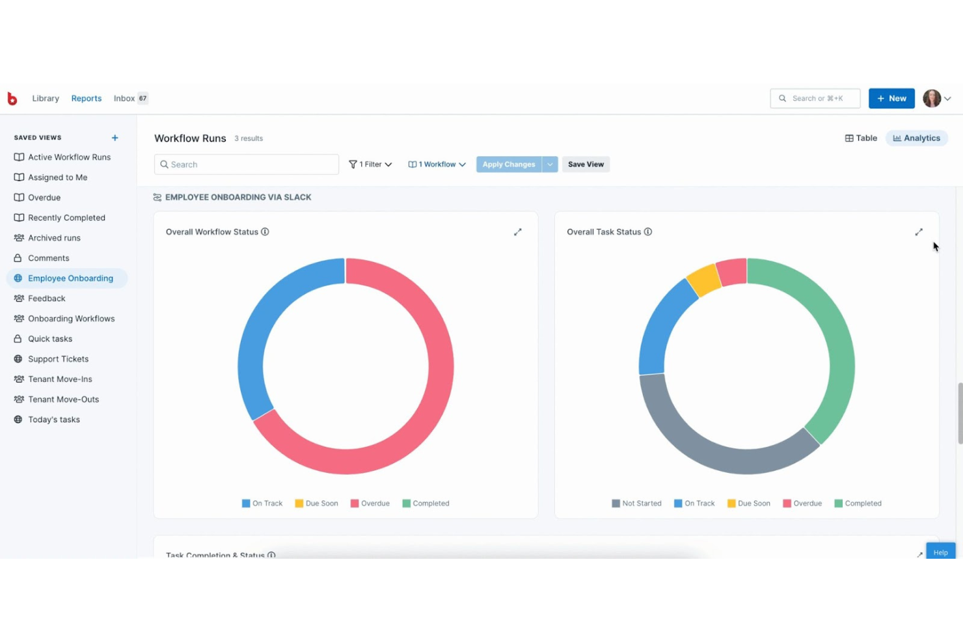Toggle Completed legend in Task Status chart
The width and height of the screenshot is (963, 642).
[858, 503]
